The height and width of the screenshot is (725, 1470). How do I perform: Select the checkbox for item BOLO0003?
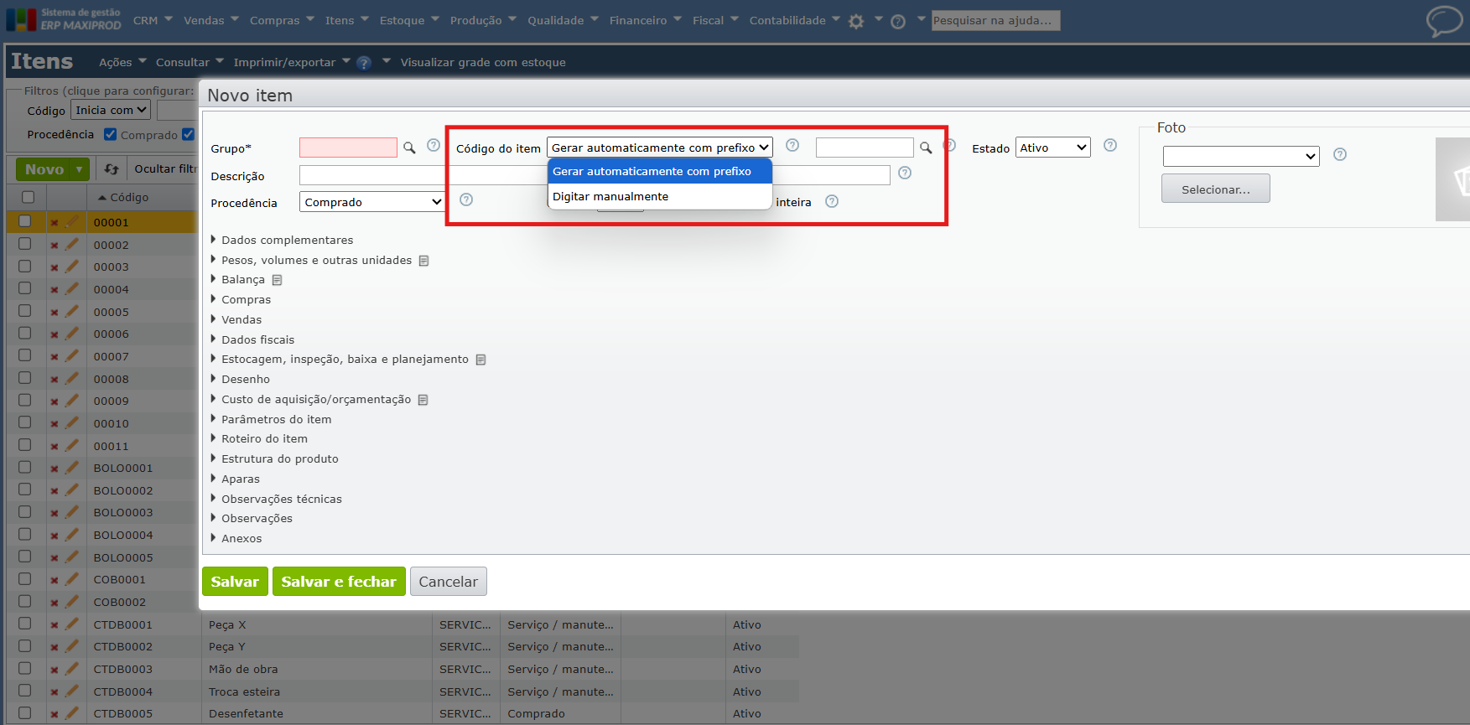coord(25,511)
